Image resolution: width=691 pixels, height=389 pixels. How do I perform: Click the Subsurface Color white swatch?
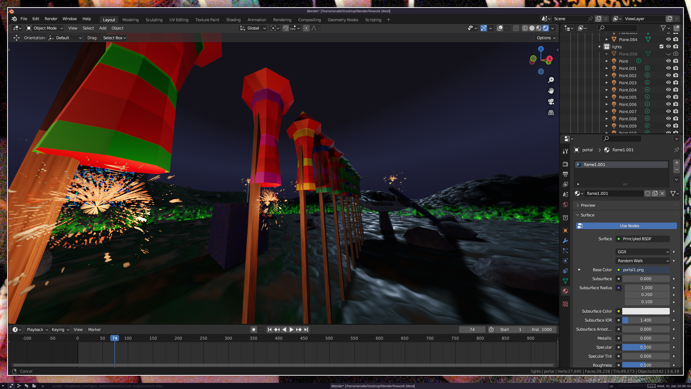(x=646, y=311)
